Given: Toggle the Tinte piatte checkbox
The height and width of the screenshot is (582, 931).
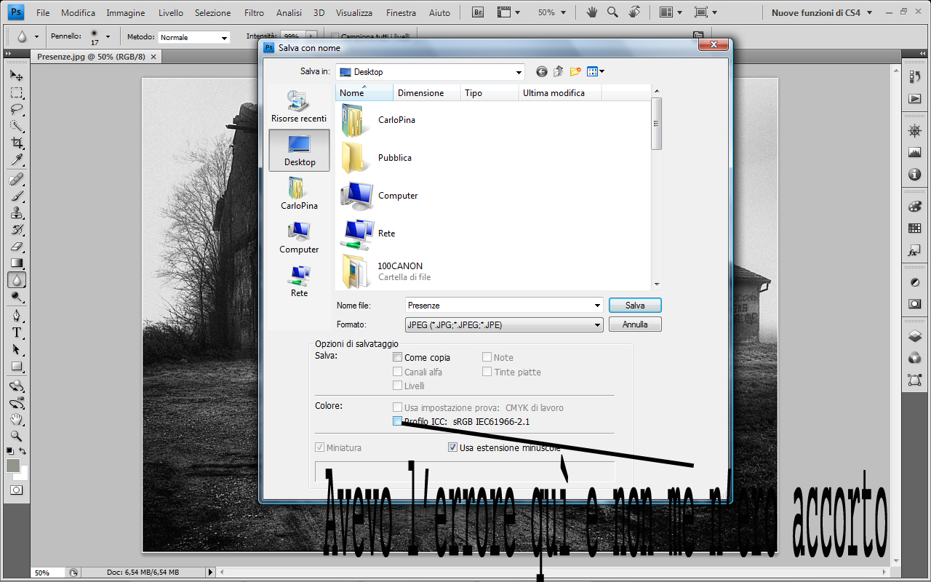Looking at the screenshot, I should pos(487,372).
